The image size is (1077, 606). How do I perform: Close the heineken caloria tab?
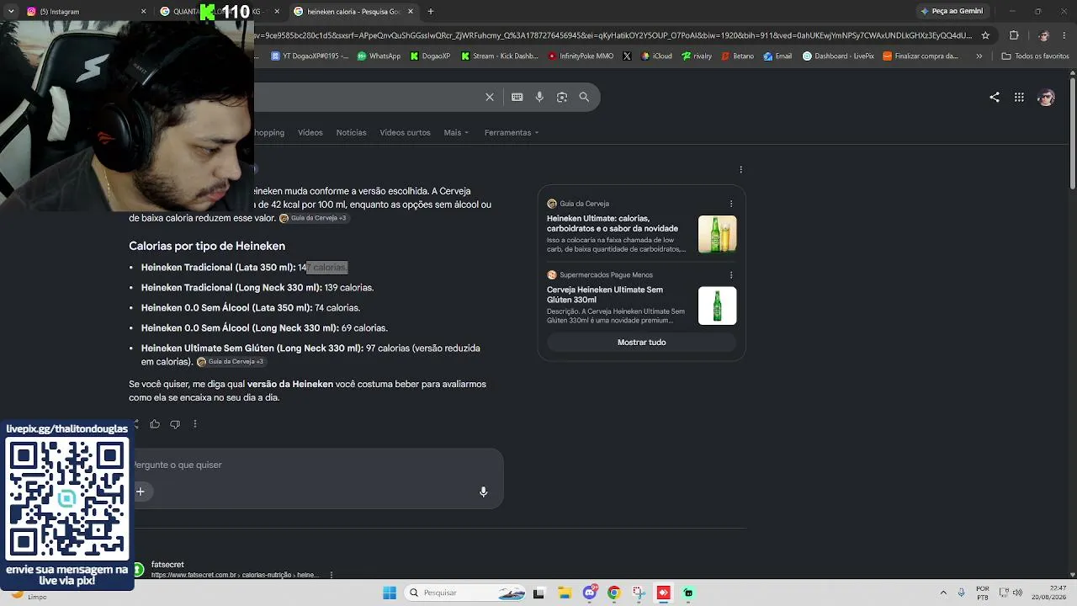click(411, 11)
